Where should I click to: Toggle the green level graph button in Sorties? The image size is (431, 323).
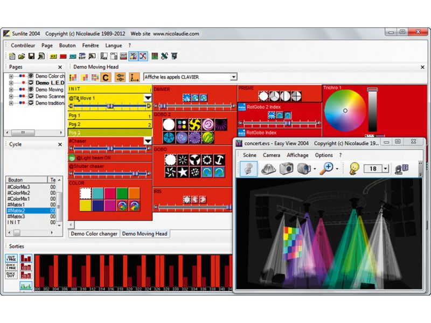26,286
